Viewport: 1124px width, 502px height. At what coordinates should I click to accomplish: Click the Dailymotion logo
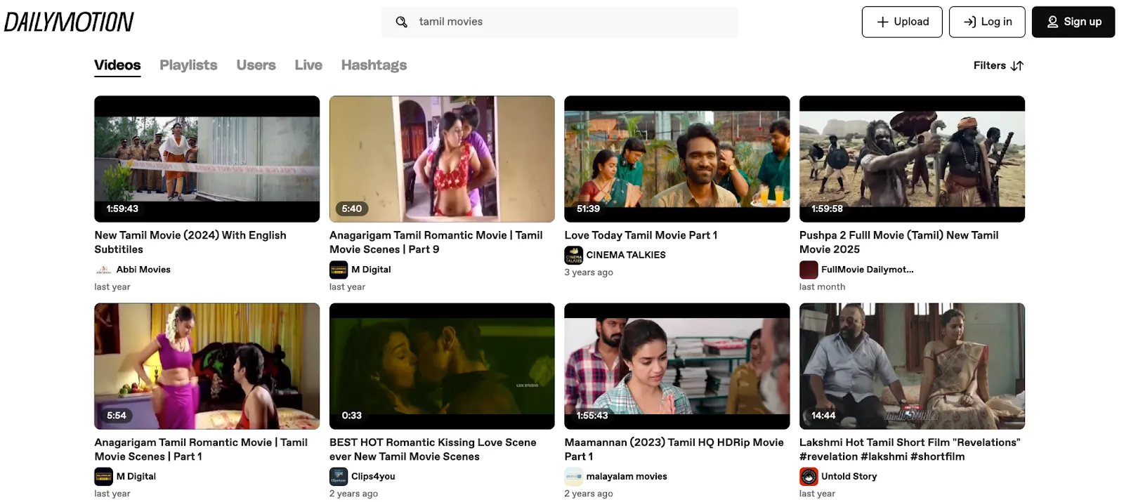click(x=69, y=22)
